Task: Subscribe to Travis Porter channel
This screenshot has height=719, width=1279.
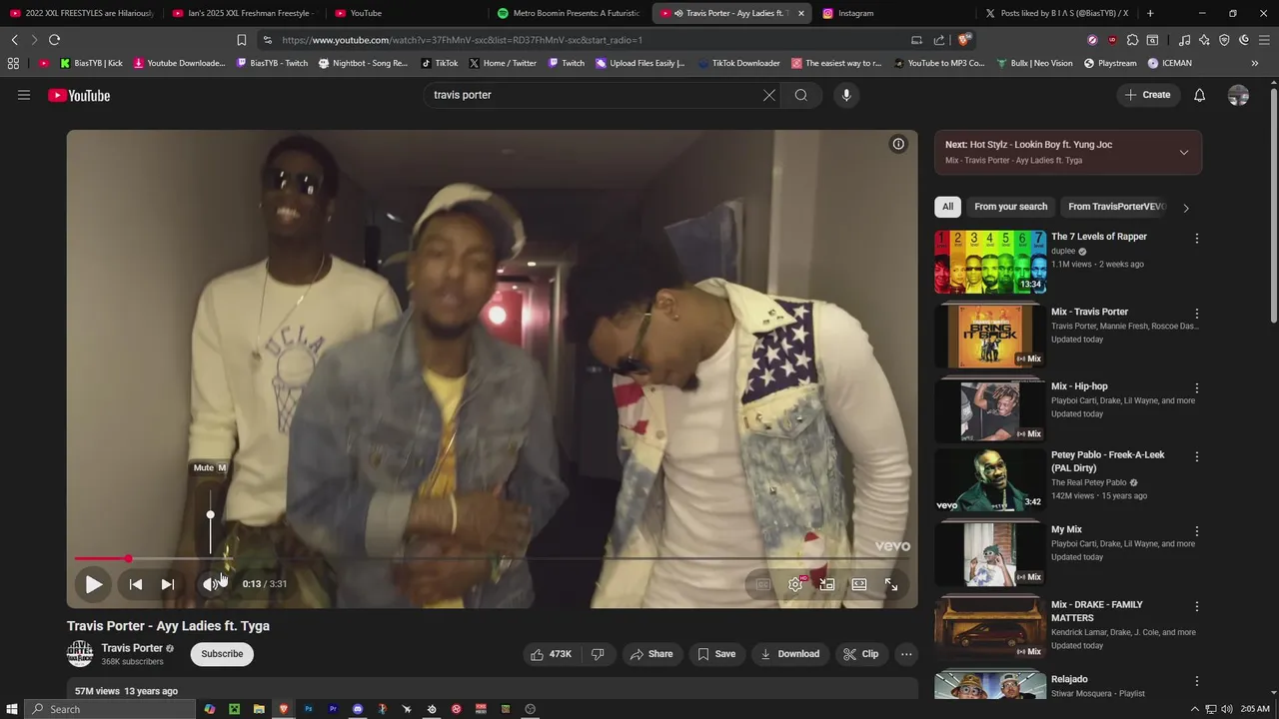Action: 222,654
